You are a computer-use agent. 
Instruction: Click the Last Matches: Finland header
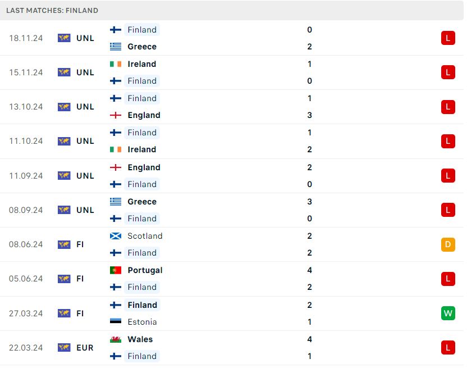click(52, 11)
